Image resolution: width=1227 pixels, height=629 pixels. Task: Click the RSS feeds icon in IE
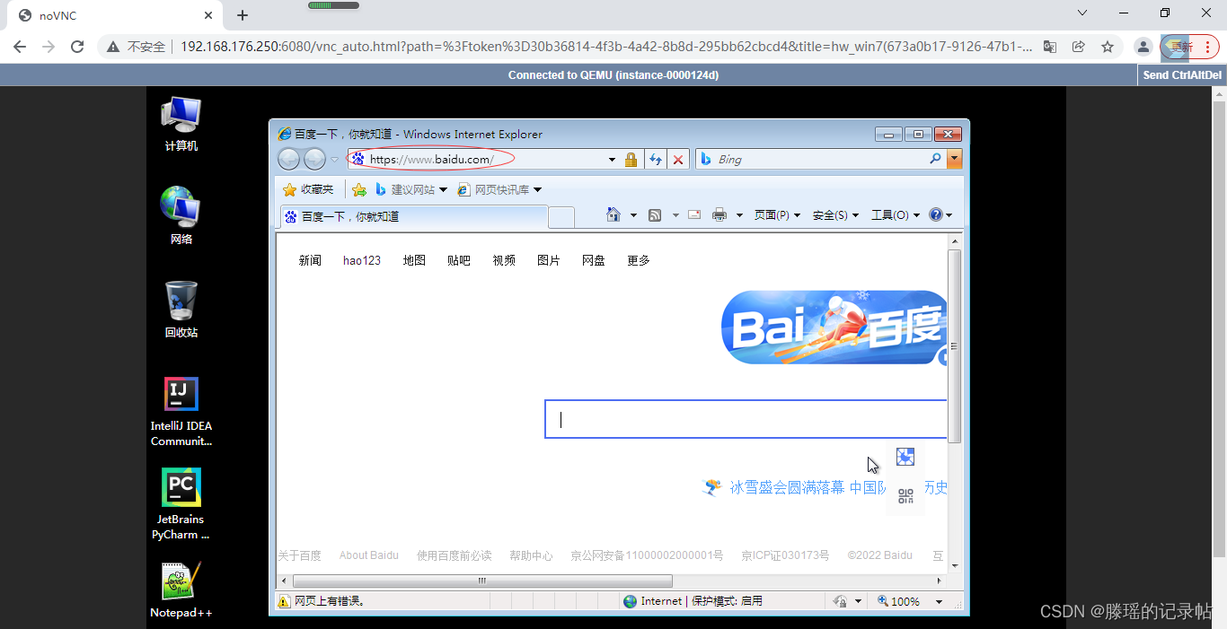click(x=655, y=215)
